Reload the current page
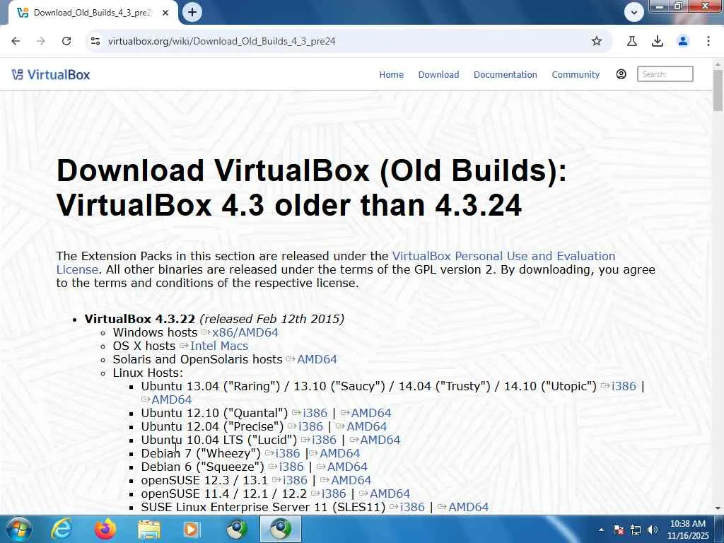 pyautogui.click(x=66, y=41)
